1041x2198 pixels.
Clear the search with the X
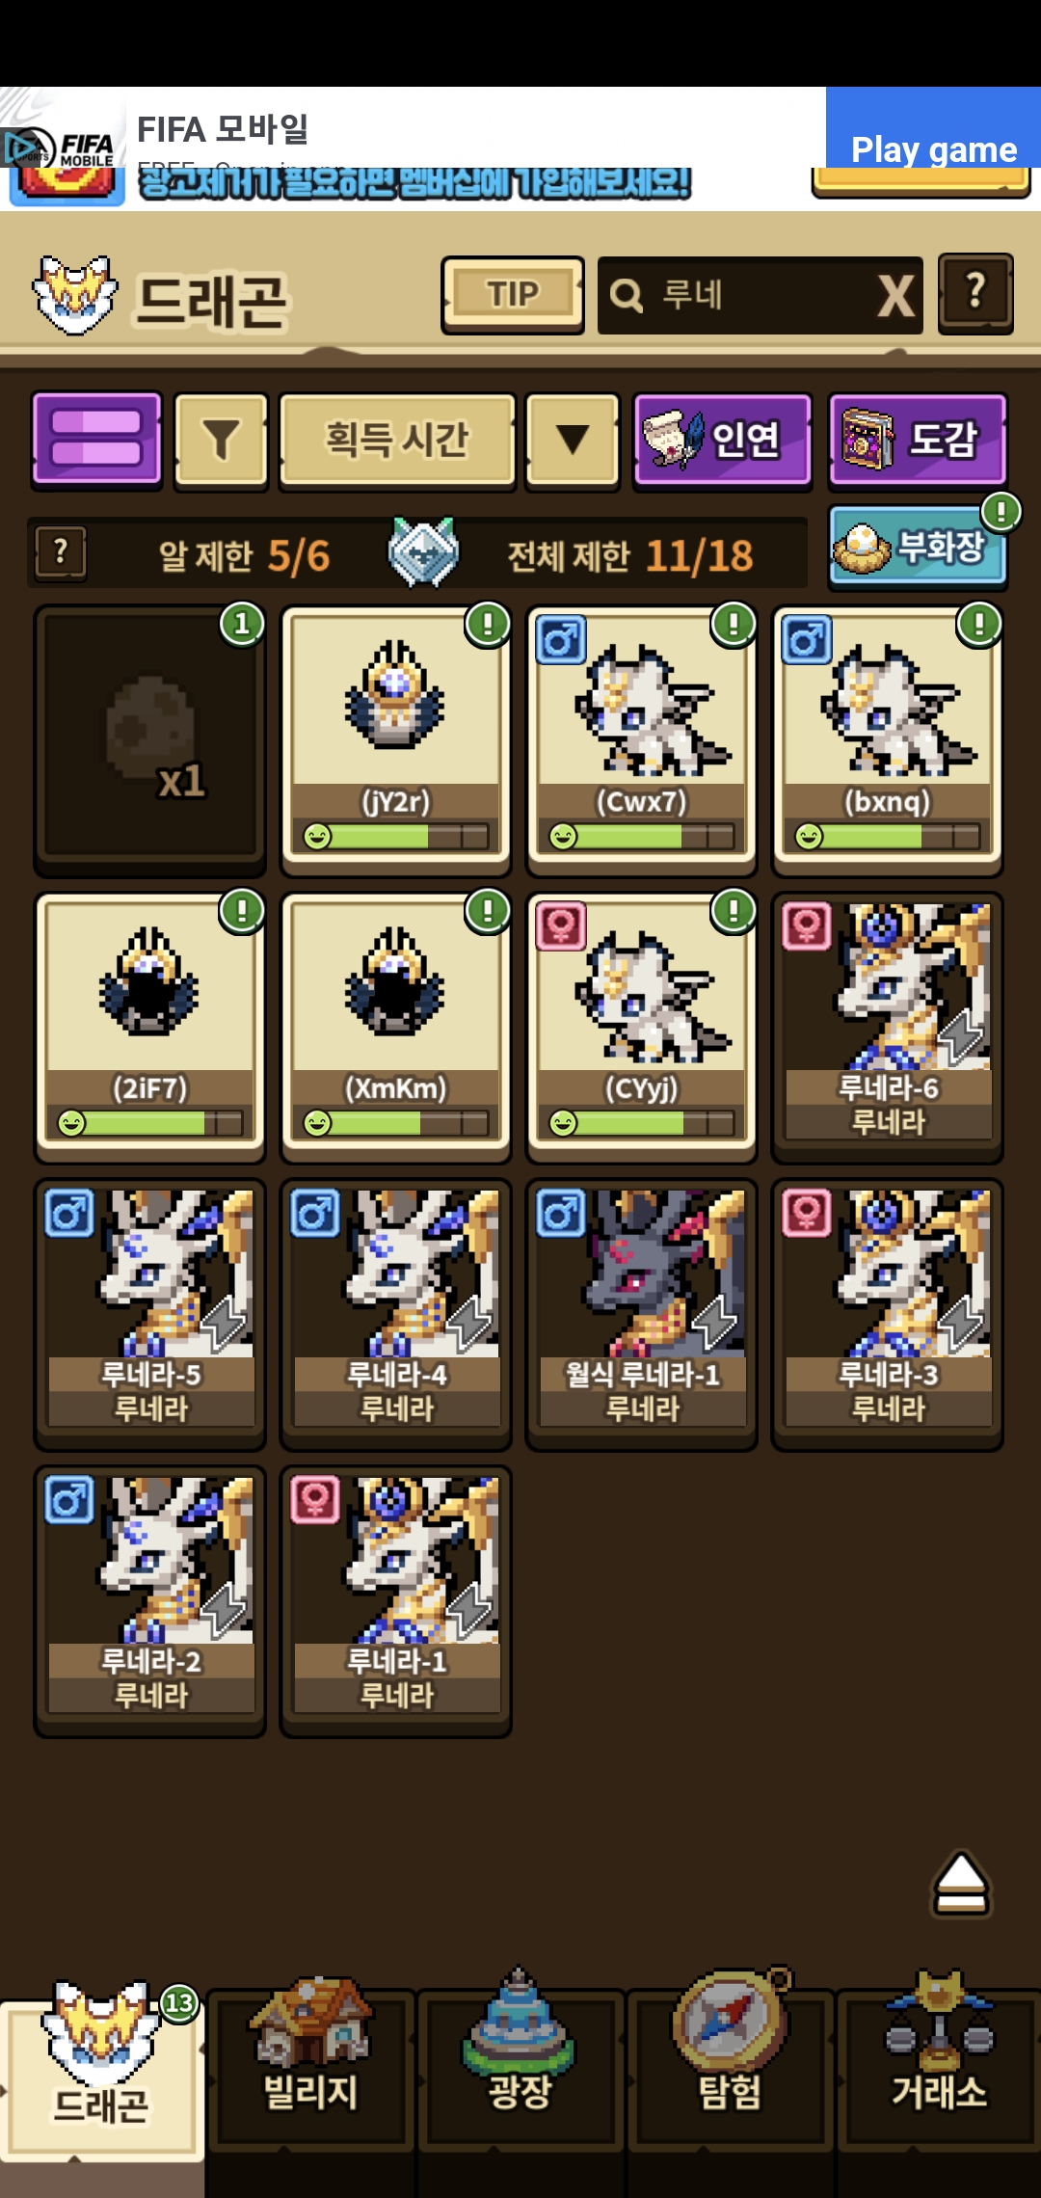895,296
